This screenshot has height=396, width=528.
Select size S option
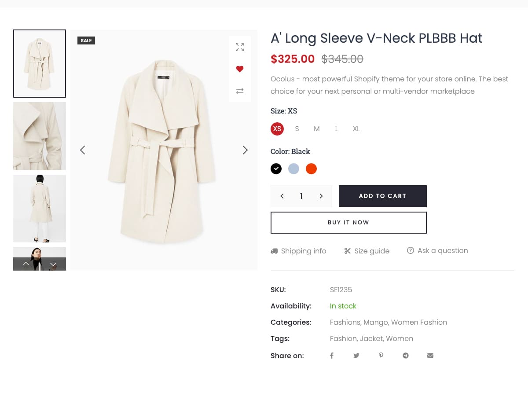click(297, 129)
